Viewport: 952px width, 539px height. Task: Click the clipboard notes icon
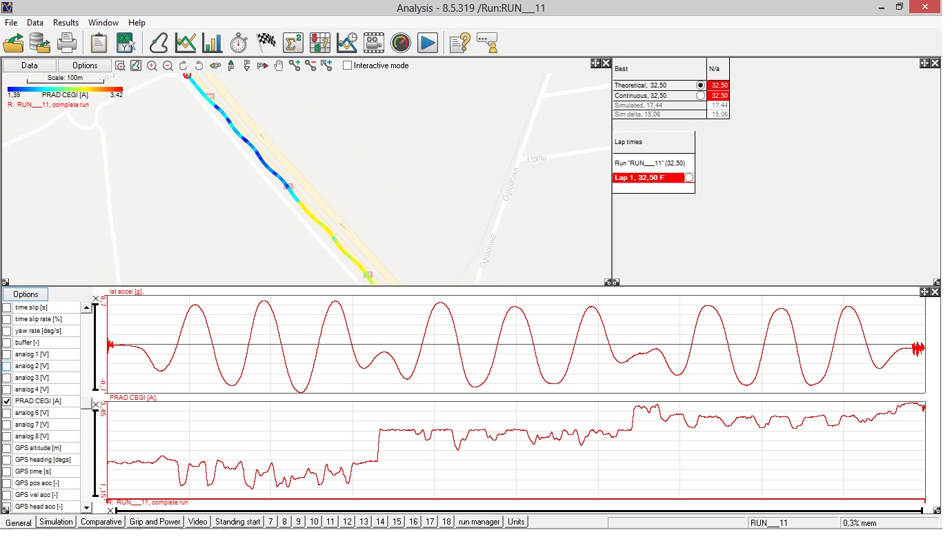(99, 43)
